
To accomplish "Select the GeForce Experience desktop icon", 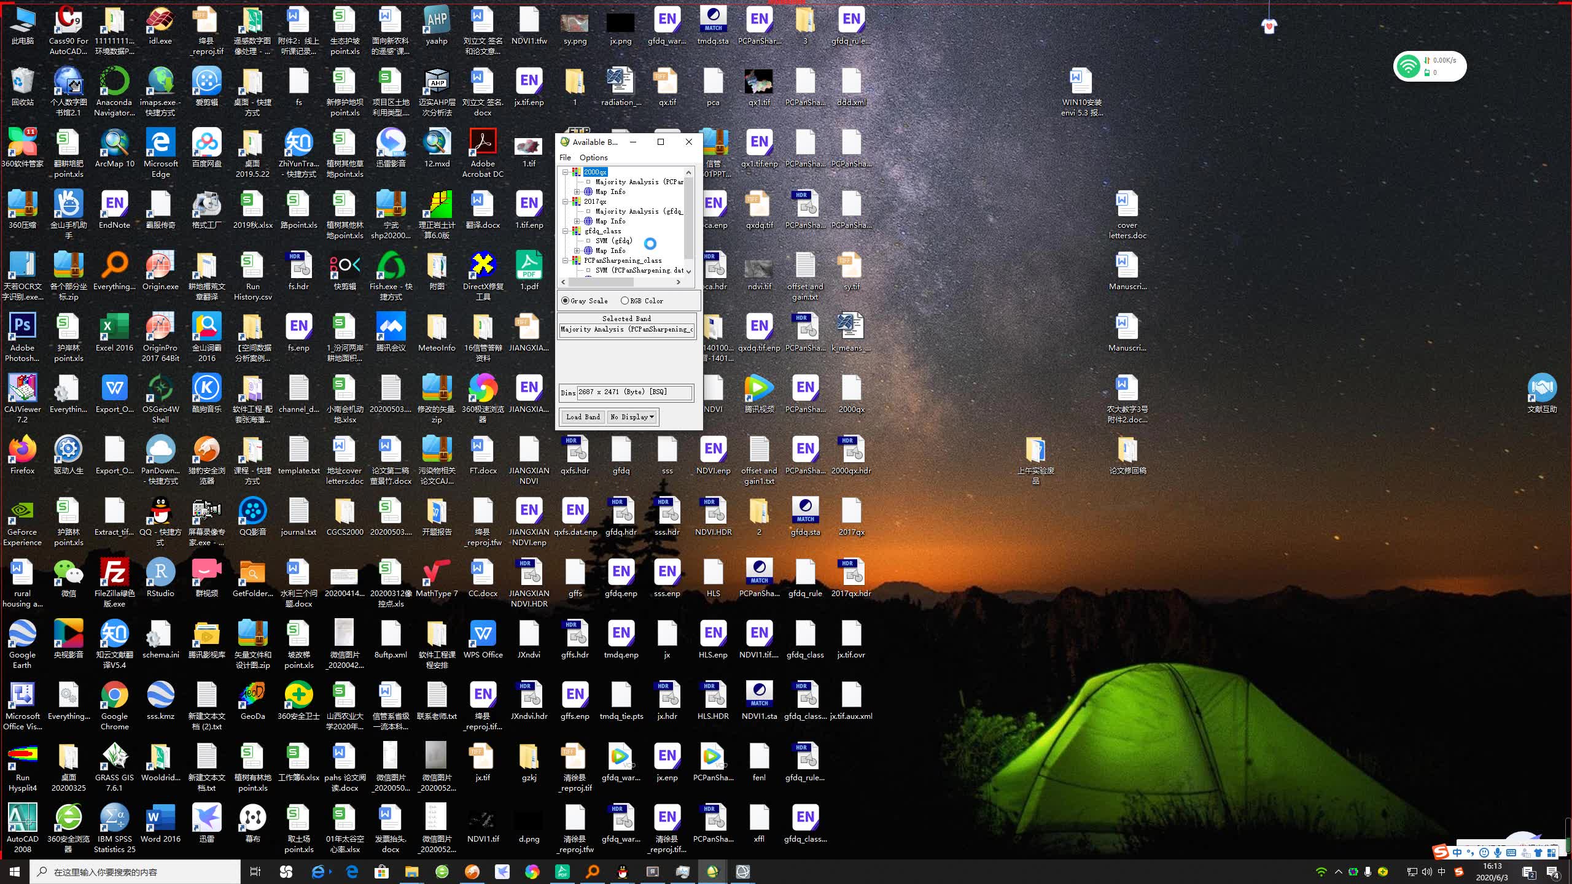I will point(23,522).
